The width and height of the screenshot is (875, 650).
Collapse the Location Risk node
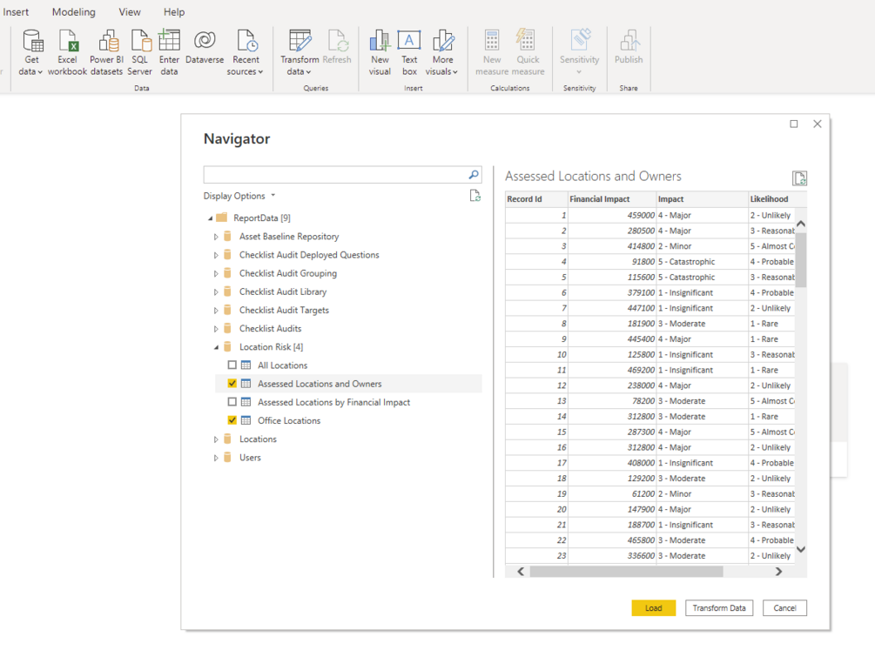point(216,347)
